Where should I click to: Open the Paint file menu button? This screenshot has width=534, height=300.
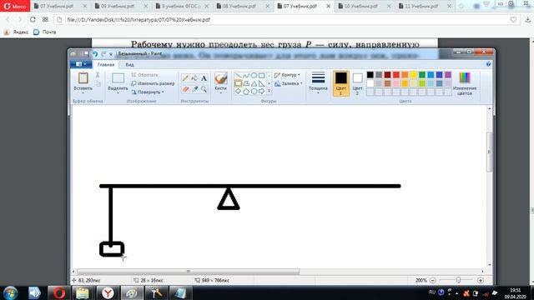(x=81, y=64)
